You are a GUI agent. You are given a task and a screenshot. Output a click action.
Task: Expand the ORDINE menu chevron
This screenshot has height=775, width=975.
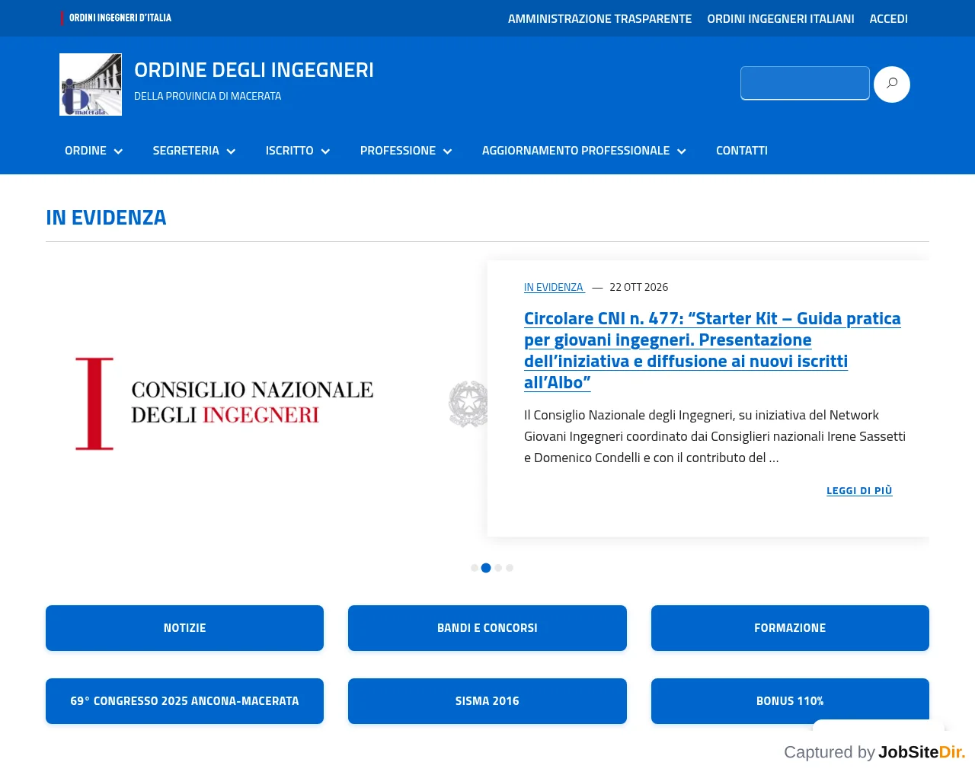(118, 151)
